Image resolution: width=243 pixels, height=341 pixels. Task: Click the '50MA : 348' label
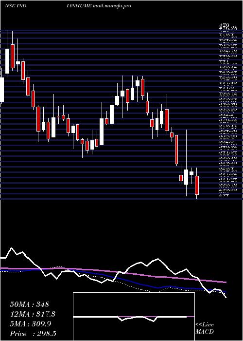[x=30, y=304]
